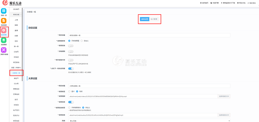The height and width of the screenshot is (122, 259).
Task: Open the 帮助文档 link in header
Action: pyautogui.click(x=241, y=3)
